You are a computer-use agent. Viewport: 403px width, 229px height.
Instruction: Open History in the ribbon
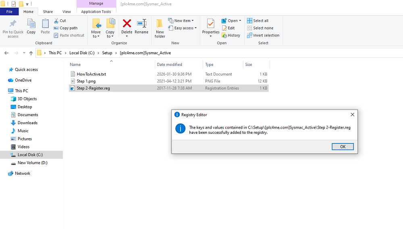[231, 35]
